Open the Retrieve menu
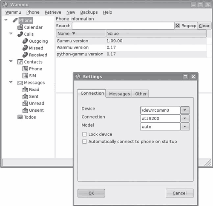 pyautogui.click(x=53, y=12)
